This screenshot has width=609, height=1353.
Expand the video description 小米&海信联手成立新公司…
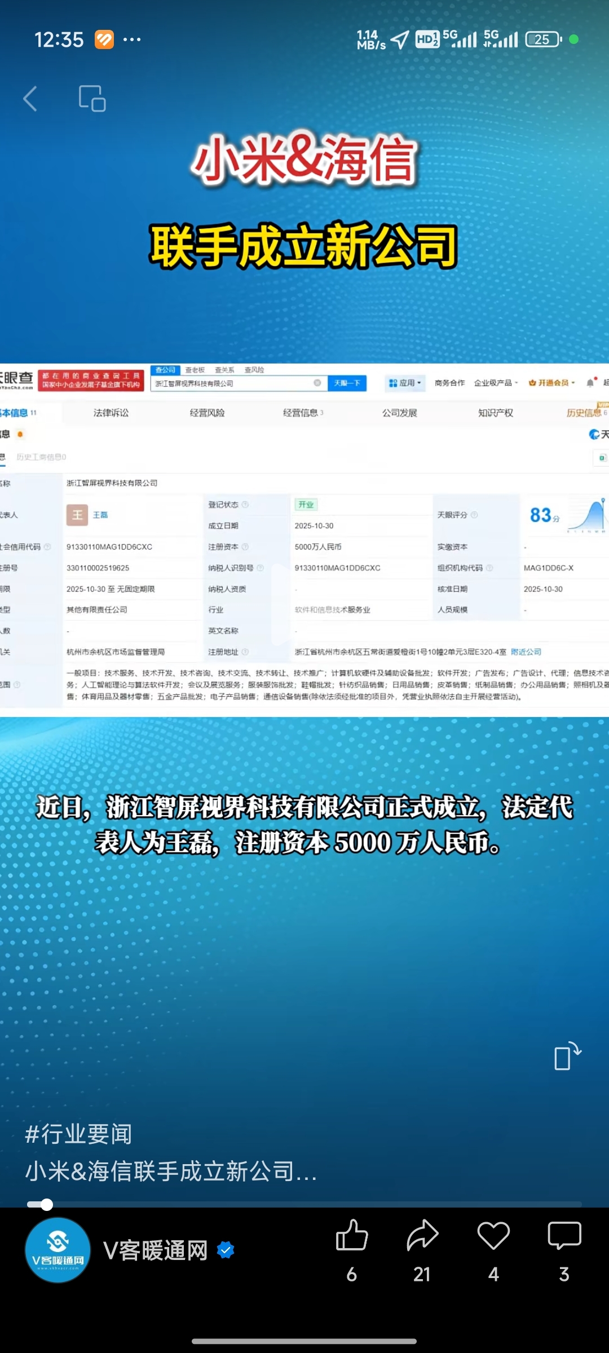pos(171,1171)
